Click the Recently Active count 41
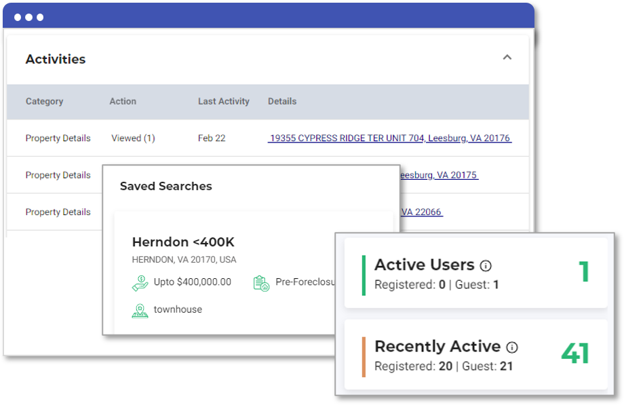Screen dimensions: 624x405 pos(575,353)
